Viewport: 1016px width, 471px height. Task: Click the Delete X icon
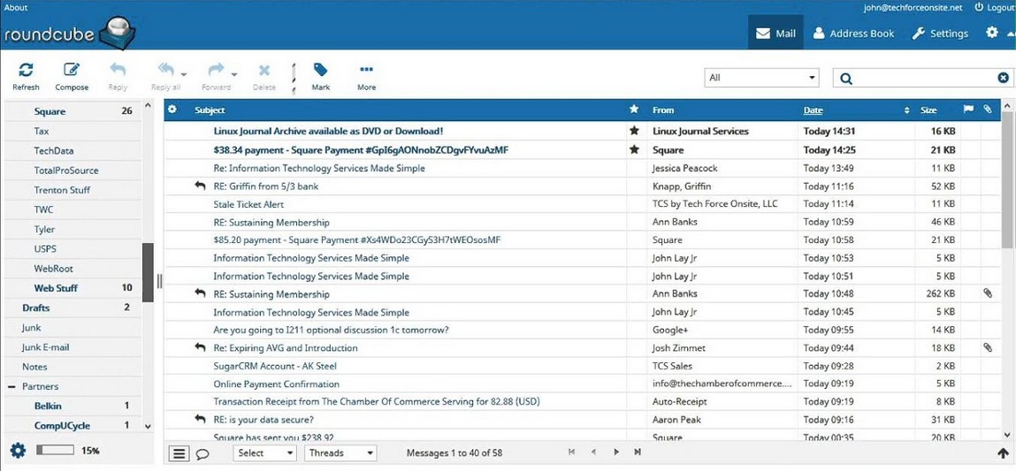[x=264, y=70]
